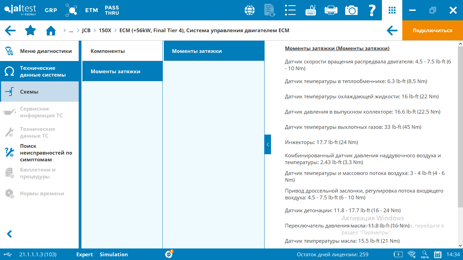Open Поиск неисправностей по симптомам
The image size is (463, 260).
click(x=39, y=153)
